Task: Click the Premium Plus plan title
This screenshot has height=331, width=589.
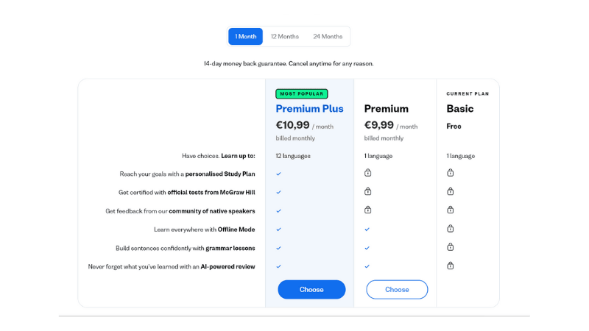Action: click(309, 108)
